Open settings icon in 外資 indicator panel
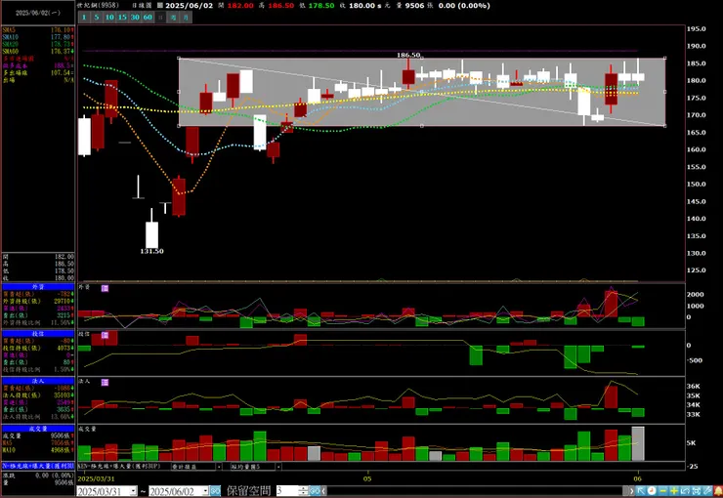The image size is (723, 498). pyautogui.click(x=106, y=288)
